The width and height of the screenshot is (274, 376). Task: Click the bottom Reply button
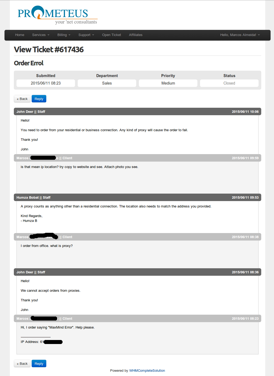pos(39,363)
